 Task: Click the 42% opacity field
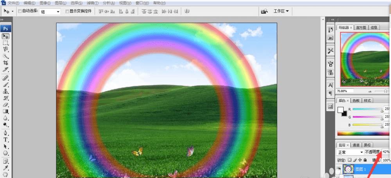tap(387, 152)
